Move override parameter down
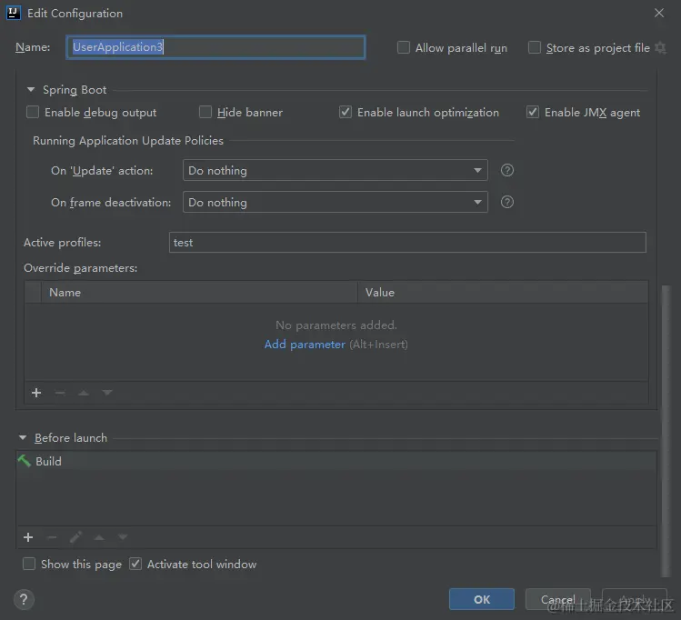This screenshot has height=620, width=681. (x=107, y=393)
